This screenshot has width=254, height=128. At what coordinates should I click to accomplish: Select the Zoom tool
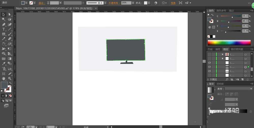click(10, 78)
